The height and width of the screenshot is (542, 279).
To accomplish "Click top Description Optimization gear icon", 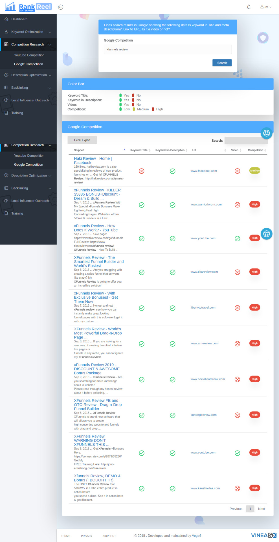I will (6, 75).
